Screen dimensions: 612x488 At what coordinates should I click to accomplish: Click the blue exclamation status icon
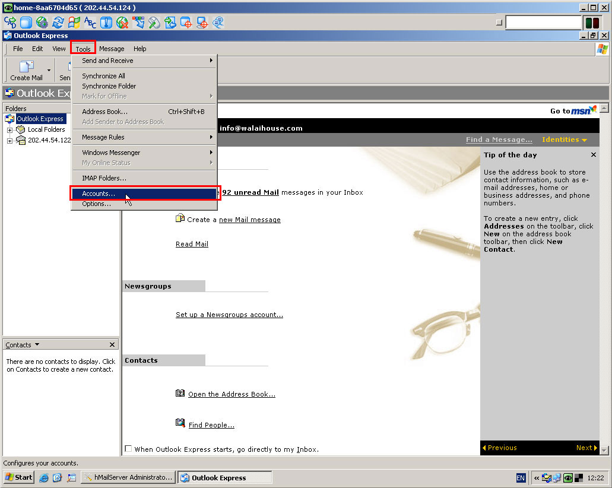[x=106, y=23]
